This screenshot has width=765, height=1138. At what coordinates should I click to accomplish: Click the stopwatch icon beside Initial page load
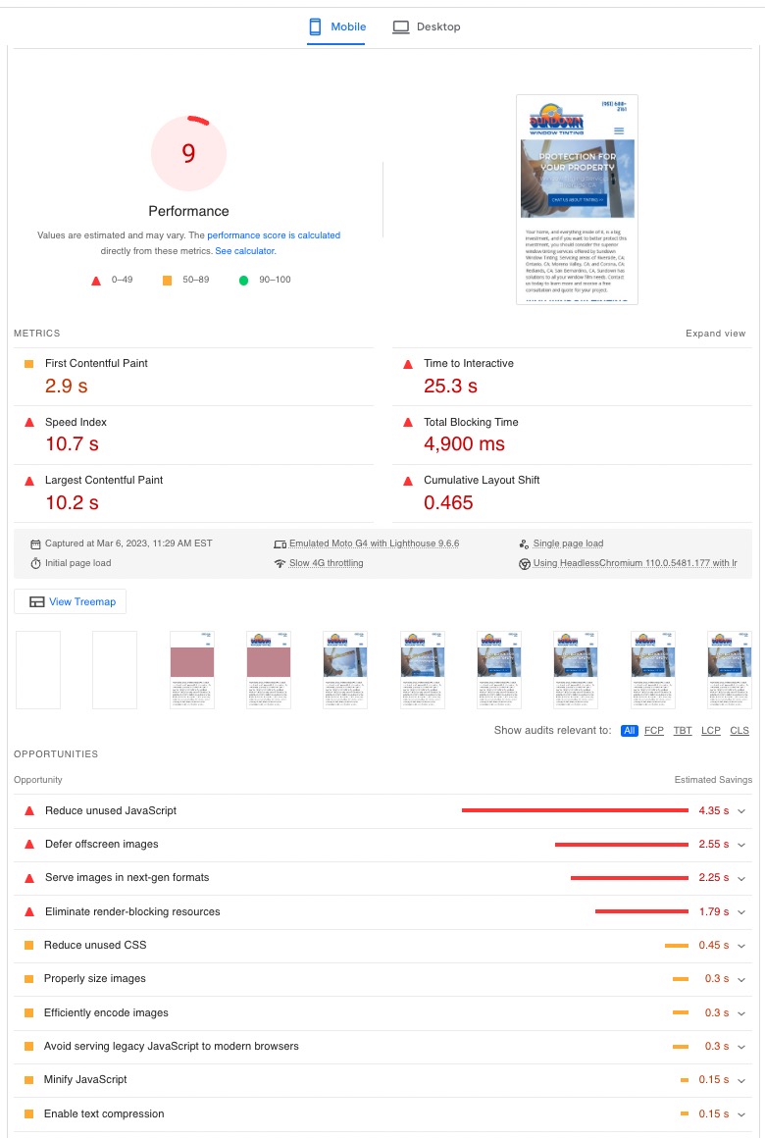[36, 563]
